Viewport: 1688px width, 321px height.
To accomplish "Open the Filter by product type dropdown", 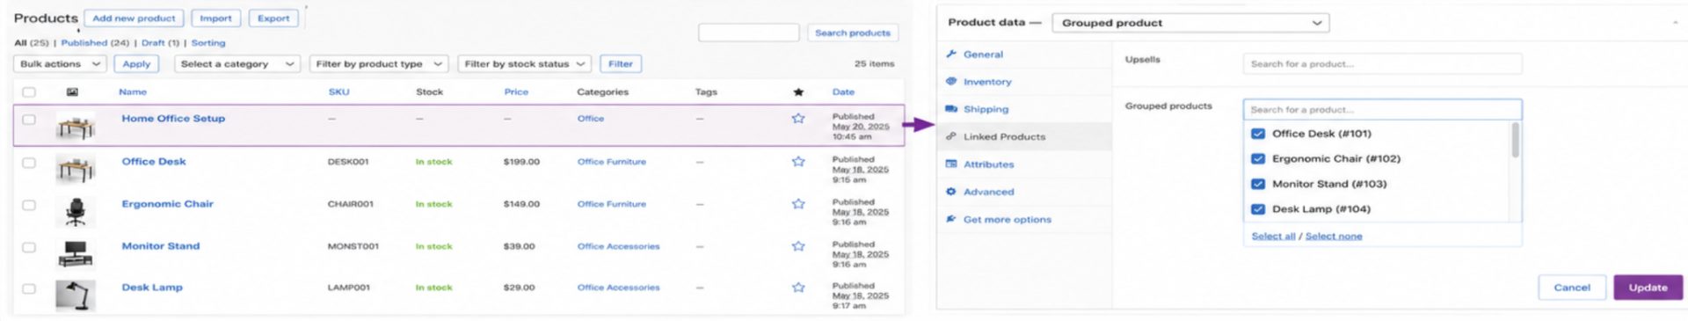I will click(380, 63).
